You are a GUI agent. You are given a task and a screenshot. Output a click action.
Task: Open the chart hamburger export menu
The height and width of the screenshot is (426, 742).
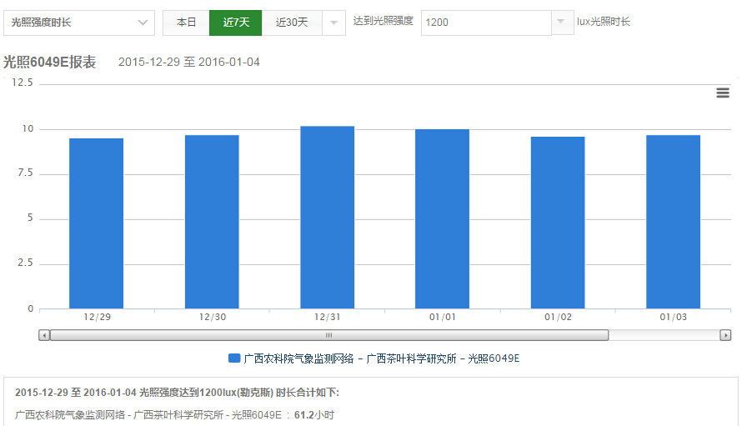pos(723,93)
